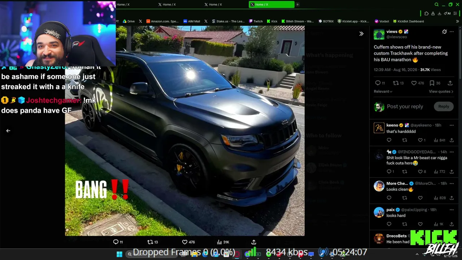Expand the bookmarks overflow chevron
This screenshot has width=462, height=260.
point(458,21)
